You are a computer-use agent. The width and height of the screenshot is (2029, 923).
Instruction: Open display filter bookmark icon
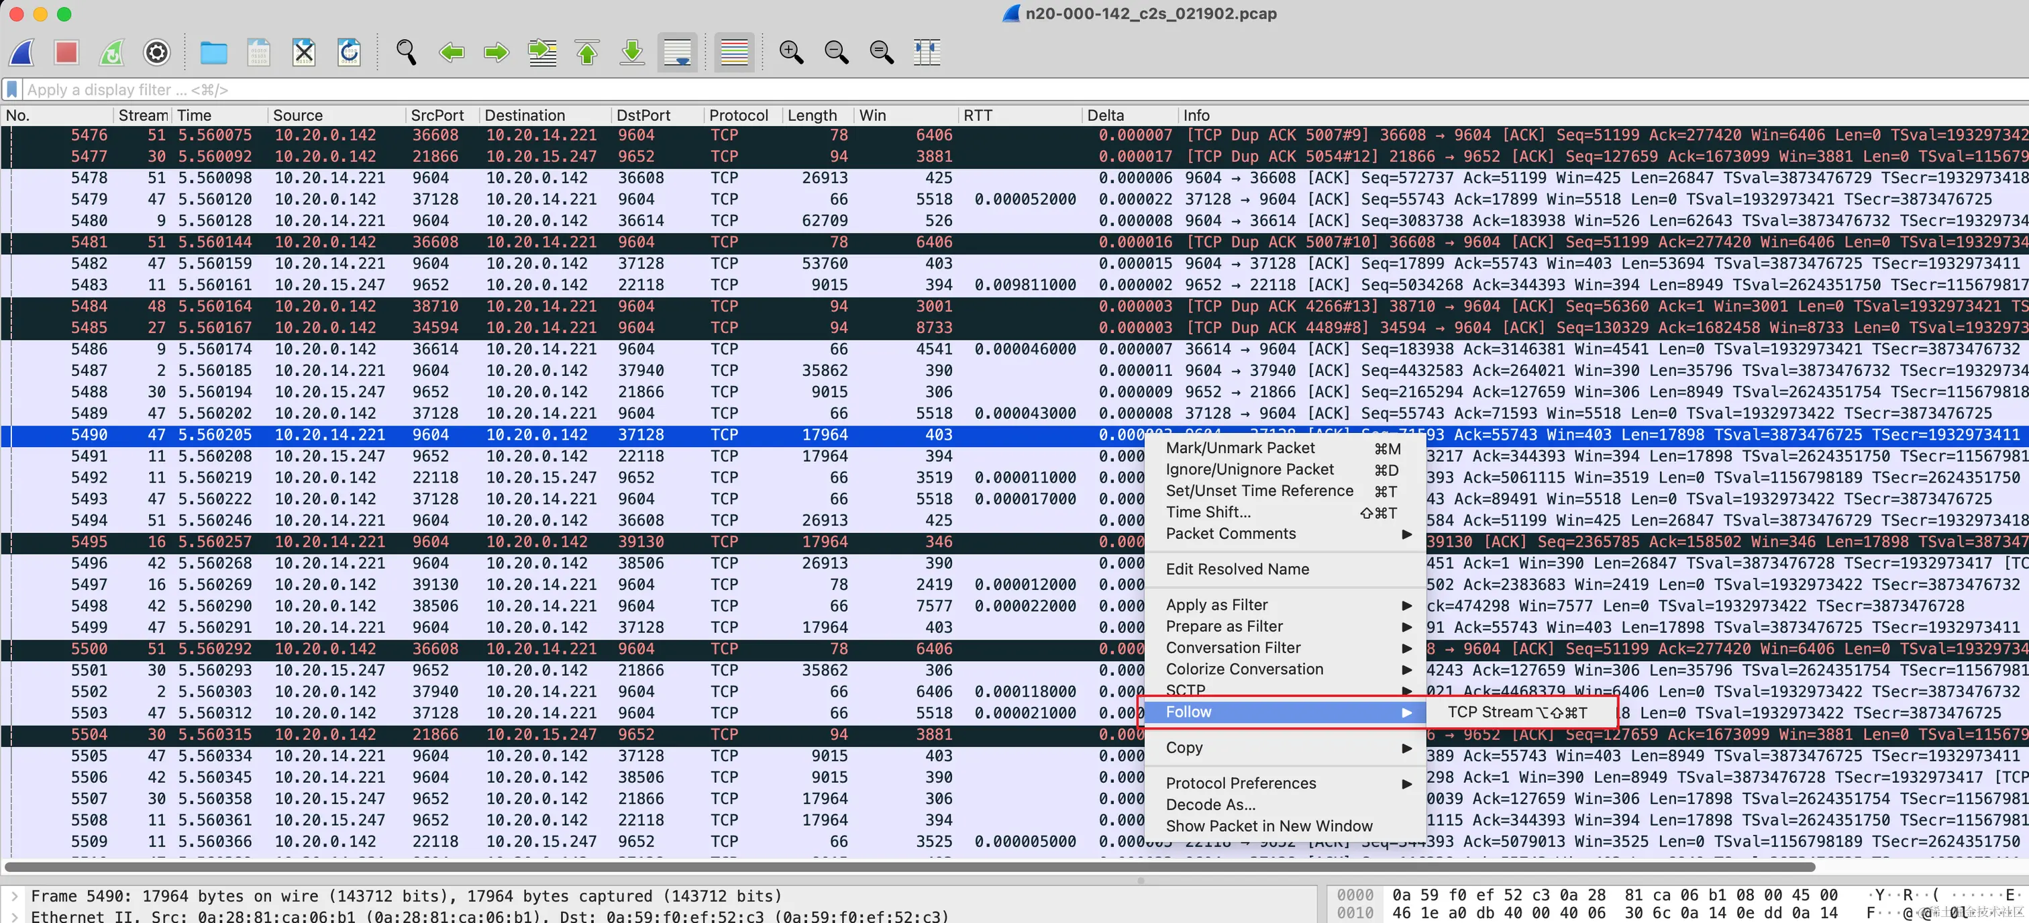point(13,89)
